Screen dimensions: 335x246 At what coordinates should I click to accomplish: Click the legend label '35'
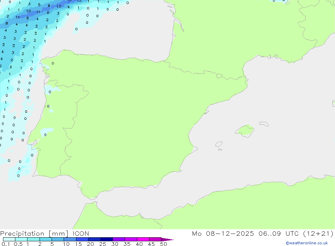click(x=127, y=244)
